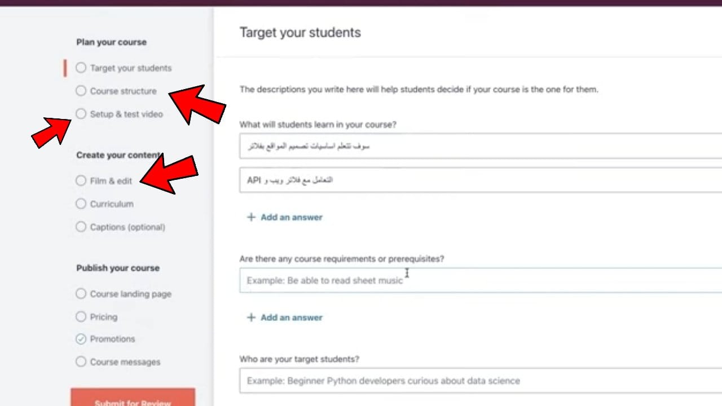Click the Curriculum circle icon
Viewport: 722px width, 406px height.
click(81, 204)
